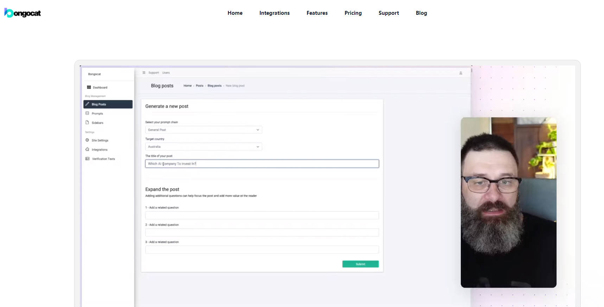Click the Integrations sidebar icon
Viewport: 604px width, 307px height.
[87, 149]
